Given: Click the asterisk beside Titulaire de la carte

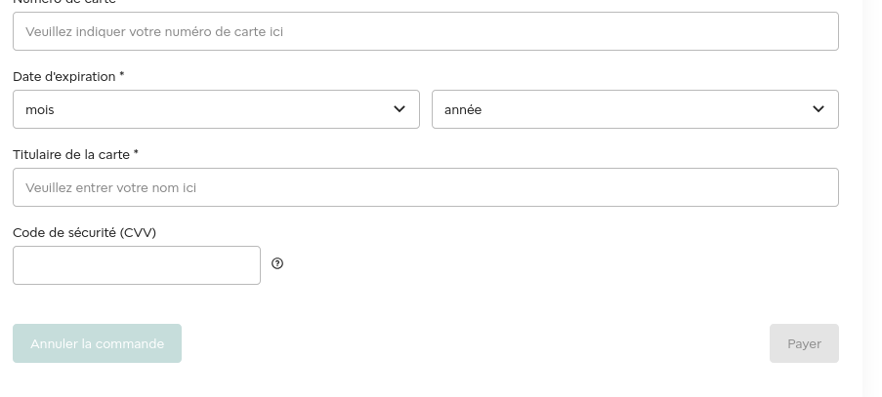Looking at the screenshot, I should (136, 153).
